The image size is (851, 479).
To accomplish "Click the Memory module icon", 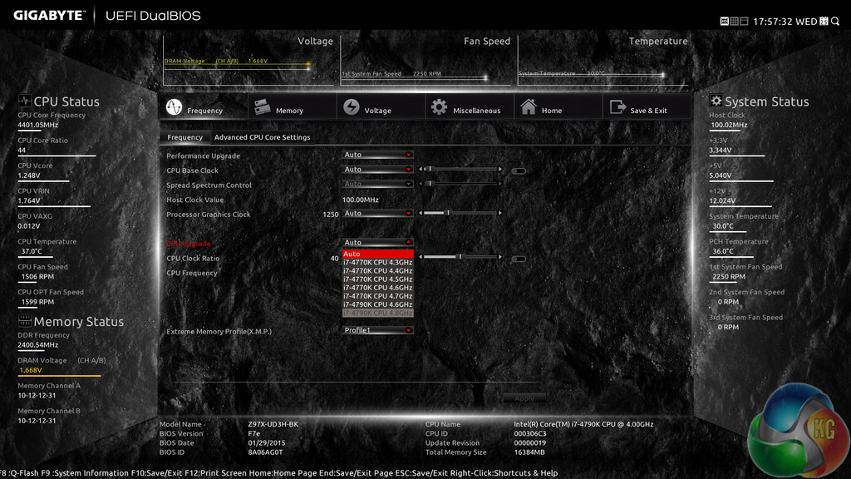I will pos(262,107).
